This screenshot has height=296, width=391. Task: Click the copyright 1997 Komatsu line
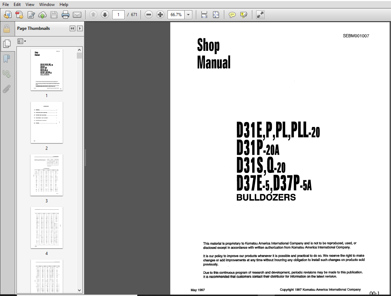click(x=320, y=289)
